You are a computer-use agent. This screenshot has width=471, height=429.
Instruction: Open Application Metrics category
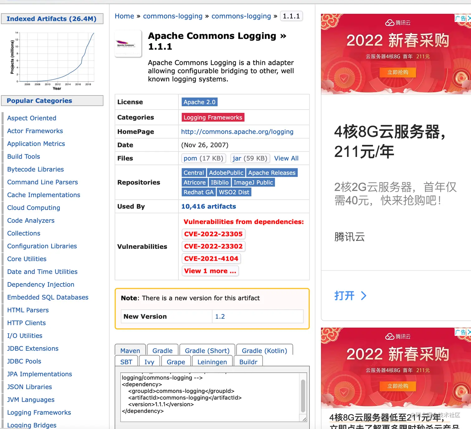coord(36,144)
